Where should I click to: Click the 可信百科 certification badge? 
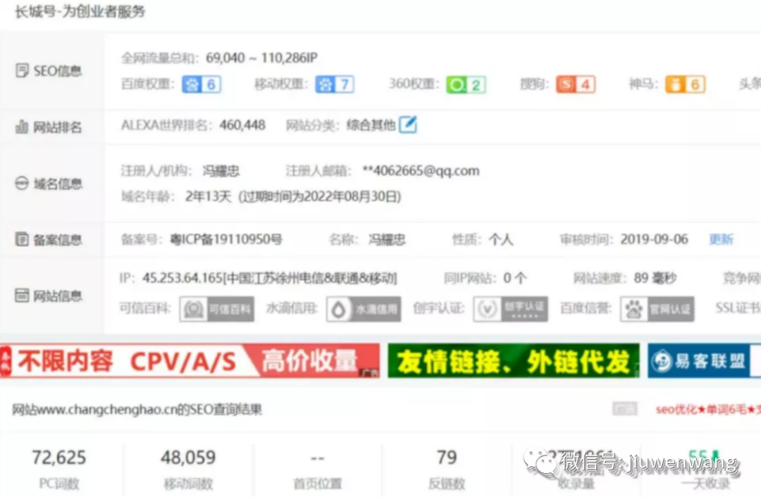(x=216, y=309)
